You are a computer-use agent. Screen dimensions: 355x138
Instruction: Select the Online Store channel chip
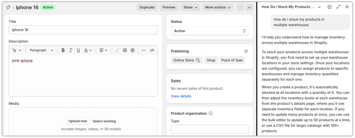187,60
